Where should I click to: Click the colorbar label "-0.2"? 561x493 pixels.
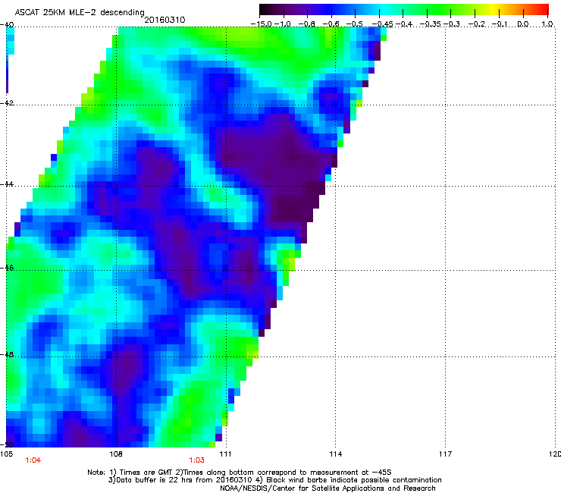(476, 24)
